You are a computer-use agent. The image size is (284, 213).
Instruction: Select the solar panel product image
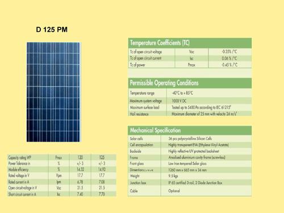pyautogui.click(x=54, y=92)
